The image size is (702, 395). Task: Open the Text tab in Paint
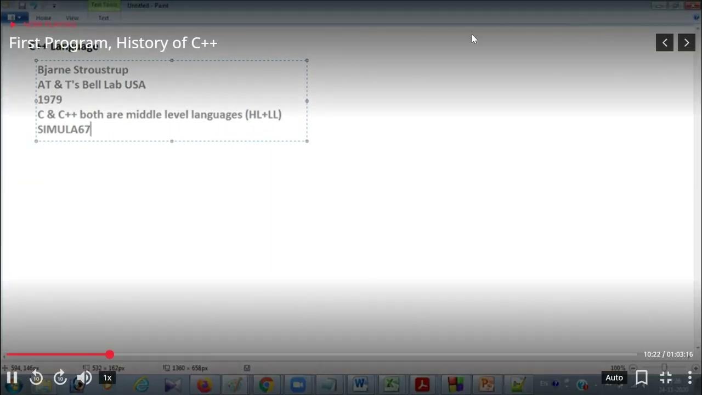coord(103,18)
